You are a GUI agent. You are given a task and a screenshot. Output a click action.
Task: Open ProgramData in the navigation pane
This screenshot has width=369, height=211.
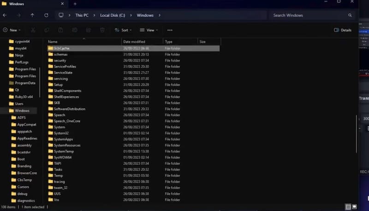point(22,83)
